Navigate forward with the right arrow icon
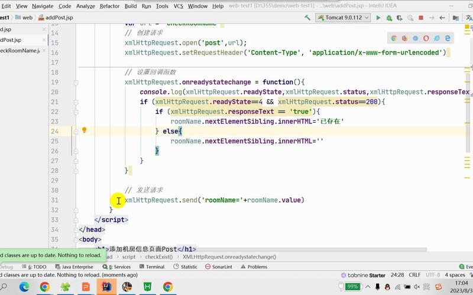 click(432, 18)
